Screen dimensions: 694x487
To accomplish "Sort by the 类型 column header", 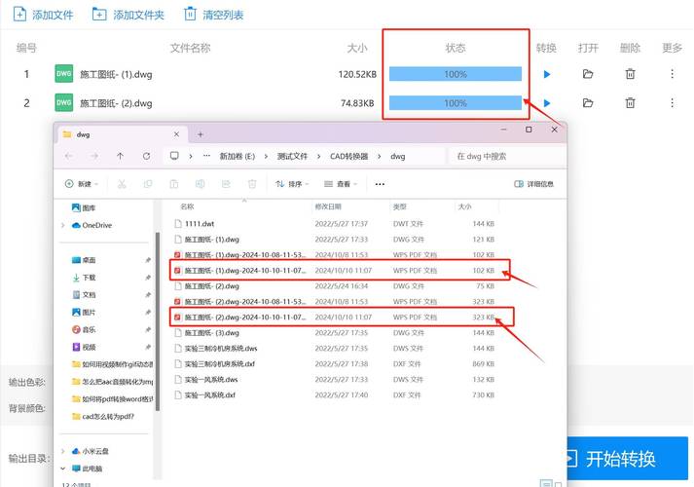I will [400, 206].
